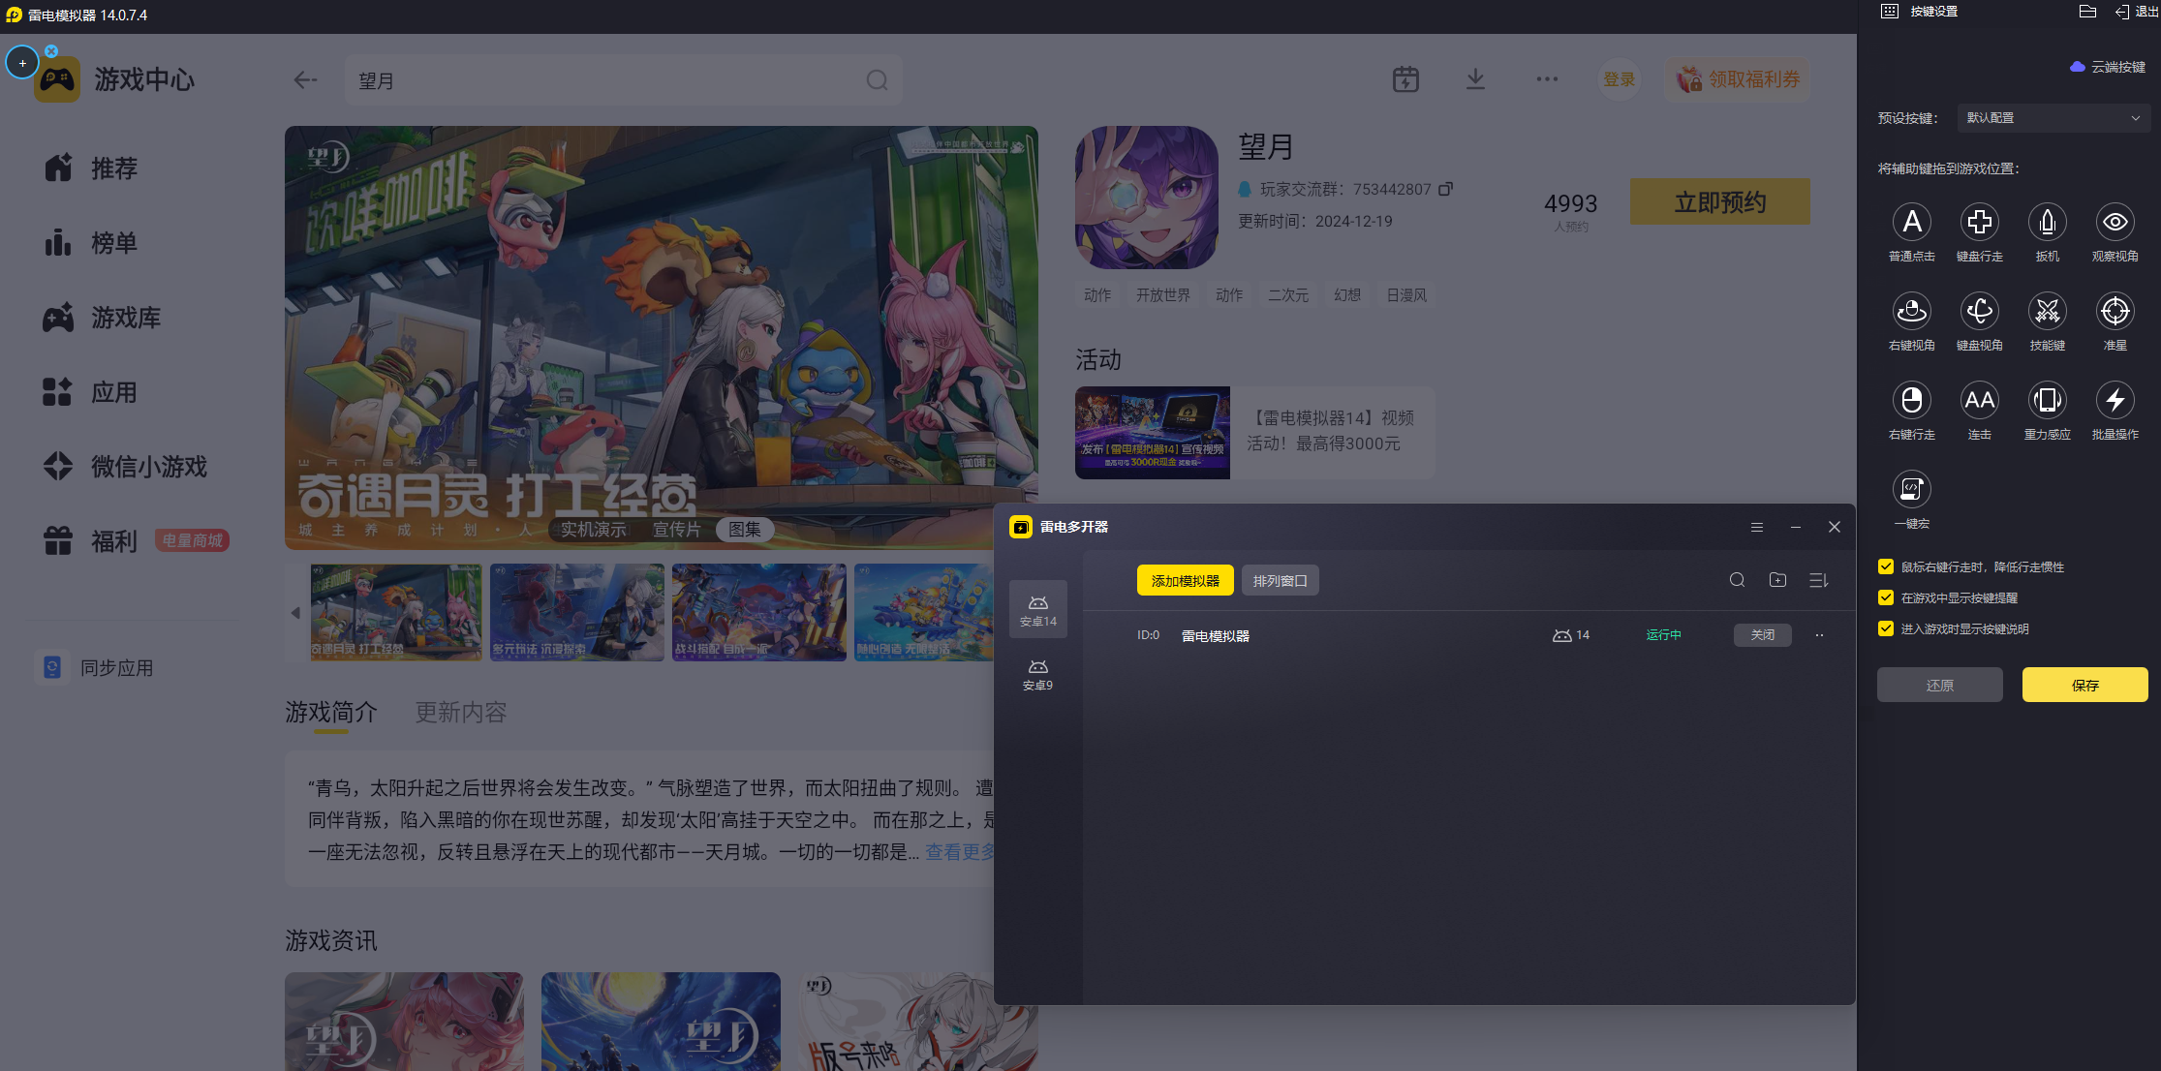Show previous screenshot thumbnails with left arrow
Screen dimensions: 2161x1071
(x=295, y=613)
